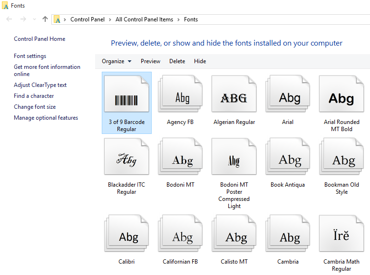
Task: Navigate to All Control Panel Items breadcrumb
Action: [x=144, y=19]
